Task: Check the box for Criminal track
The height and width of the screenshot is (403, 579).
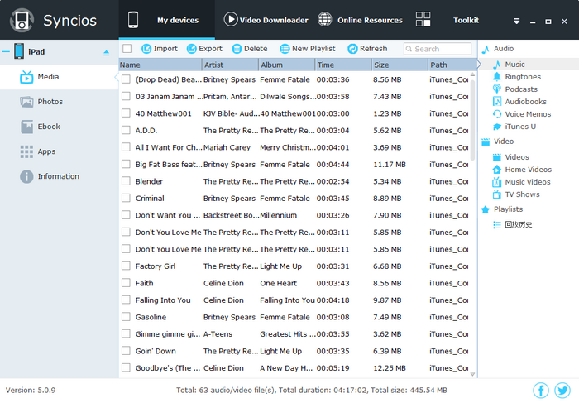Action: [126, 198]
